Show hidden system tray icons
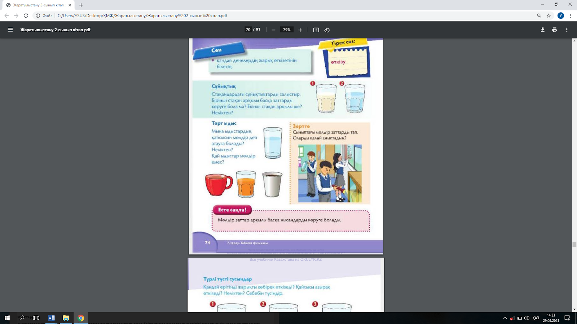The width and height of the screenshot is (577, 324). tap(505, 318)
